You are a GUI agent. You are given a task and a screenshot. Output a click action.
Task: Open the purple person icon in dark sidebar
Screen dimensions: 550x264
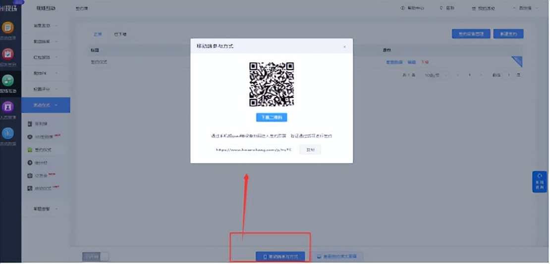coord(8,107)
